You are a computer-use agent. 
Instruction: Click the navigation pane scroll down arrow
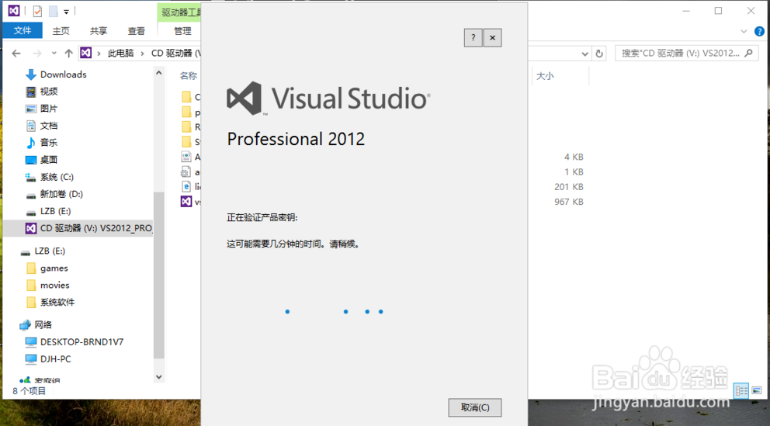[158, 376]
